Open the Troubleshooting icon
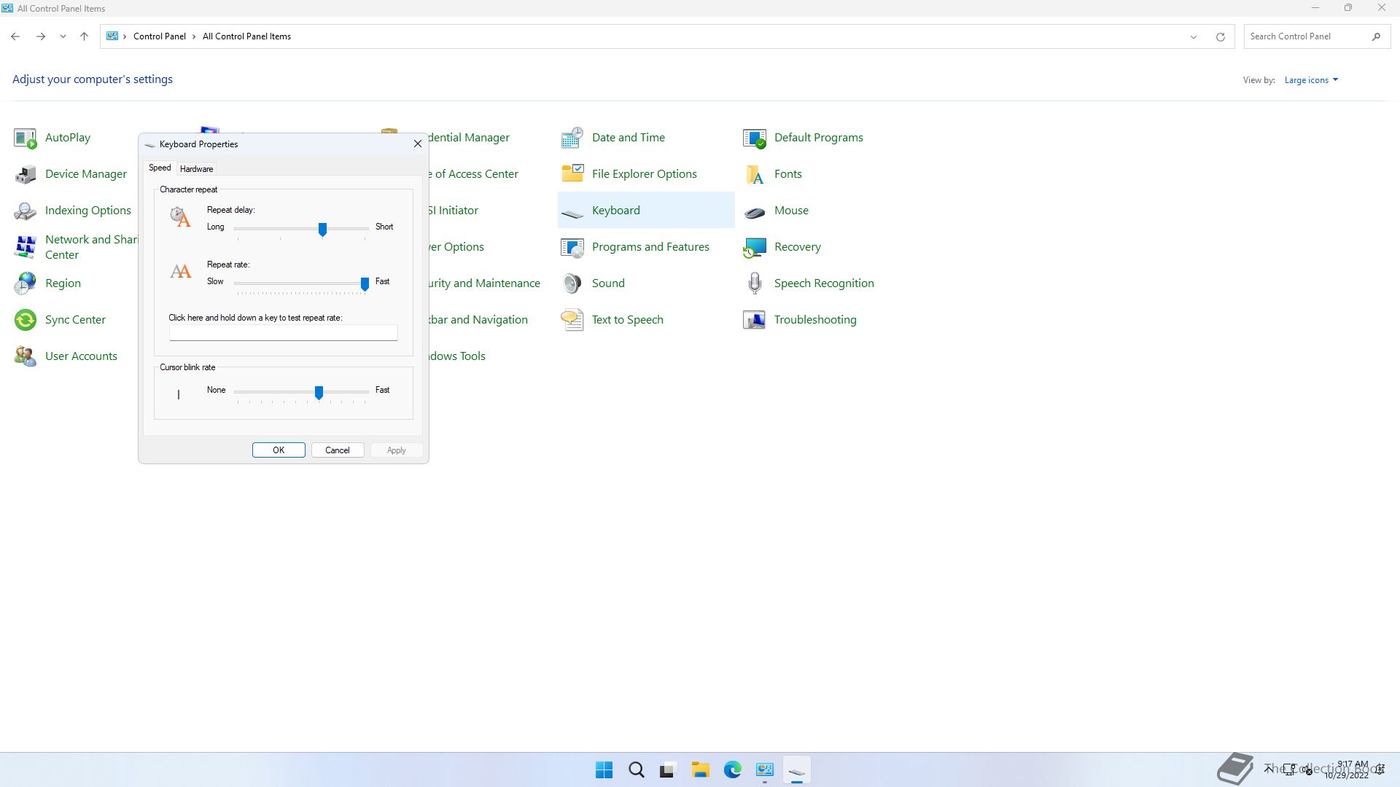 (x=755, y=320)
